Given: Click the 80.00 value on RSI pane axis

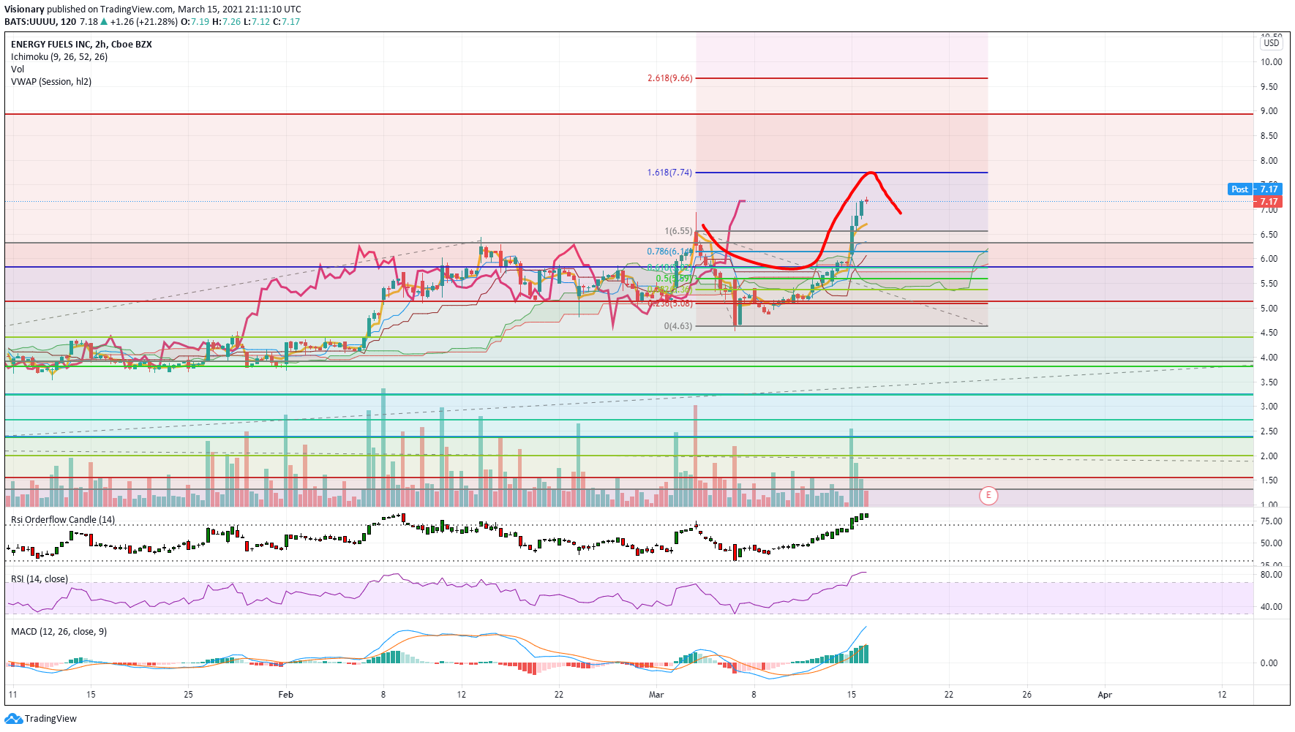Looking at the screenshot, I should pyautogui.click(x=1271, y=575).
